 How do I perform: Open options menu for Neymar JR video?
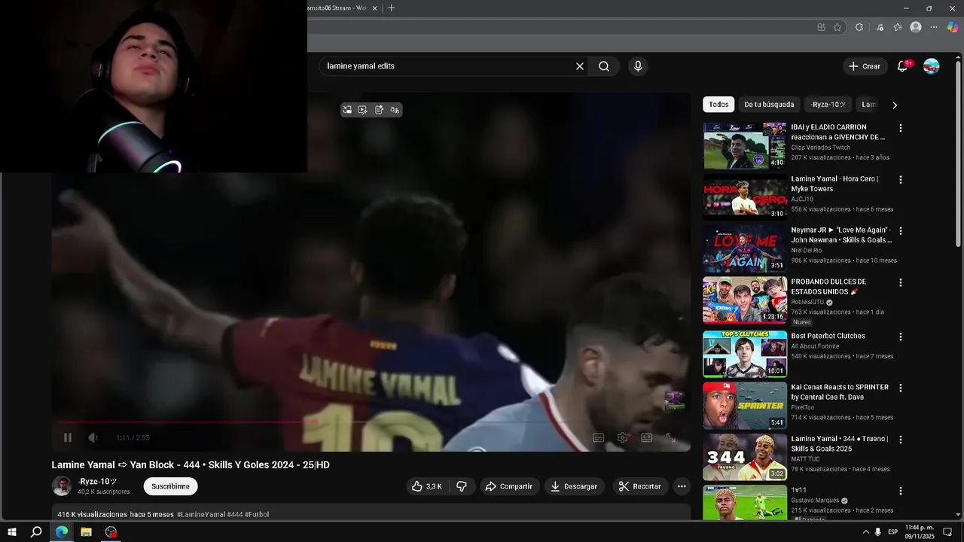click(900, 231)
